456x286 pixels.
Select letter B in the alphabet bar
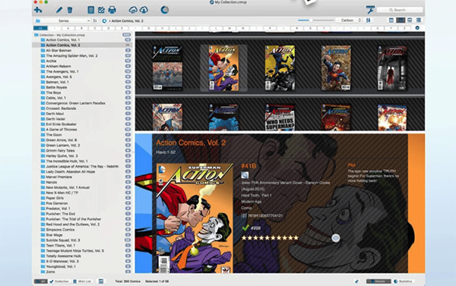point(81,28)
